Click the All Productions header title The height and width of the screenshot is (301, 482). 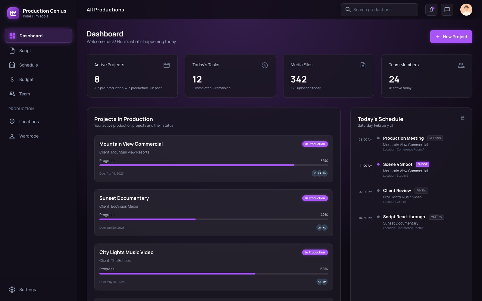(105, 10)
